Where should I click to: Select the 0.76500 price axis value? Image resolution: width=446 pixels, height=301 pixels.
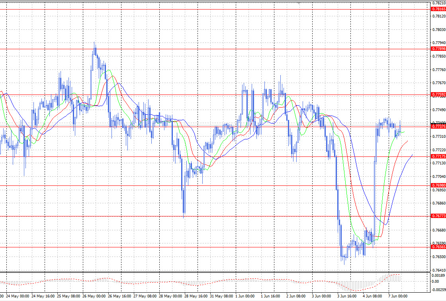(439, 257)
